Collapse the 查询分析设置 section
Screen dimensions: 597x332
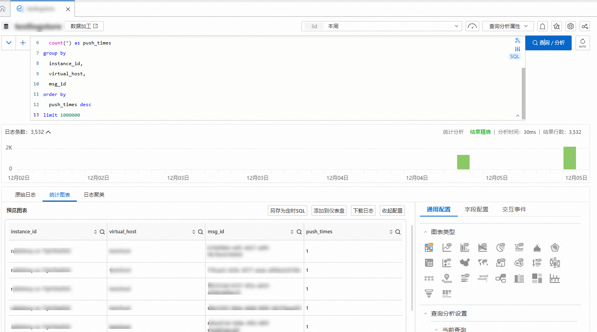point(425,314)
